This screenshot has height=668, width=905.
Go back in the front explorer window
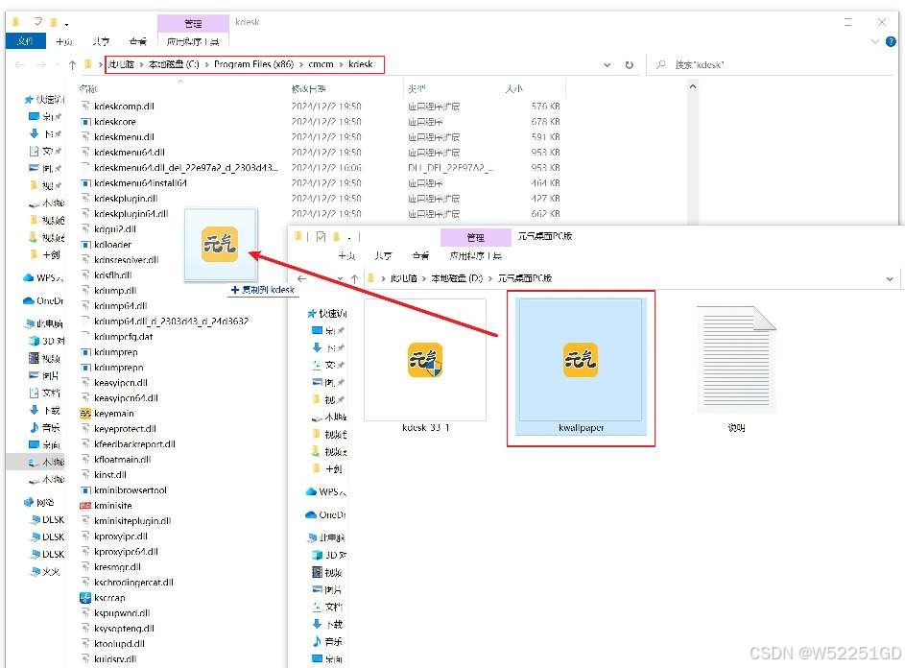[x=302, y=278]
